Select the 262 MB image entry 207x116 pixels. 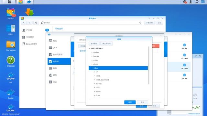point(184,67)
